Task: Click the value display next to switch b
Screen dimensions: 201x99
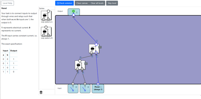Action: click(x=88, y=87)
